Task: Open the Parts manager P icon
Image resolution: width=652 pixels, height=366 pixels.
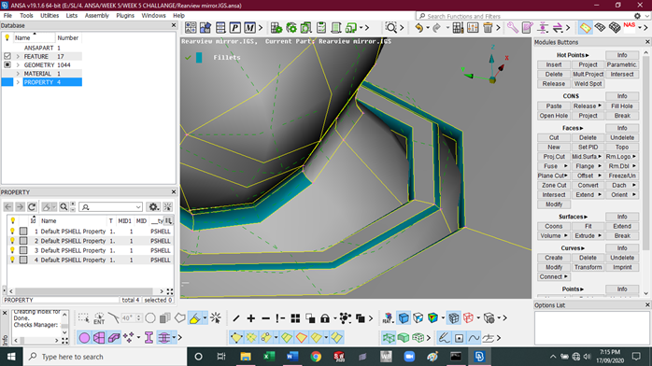Action: point(235,28)
